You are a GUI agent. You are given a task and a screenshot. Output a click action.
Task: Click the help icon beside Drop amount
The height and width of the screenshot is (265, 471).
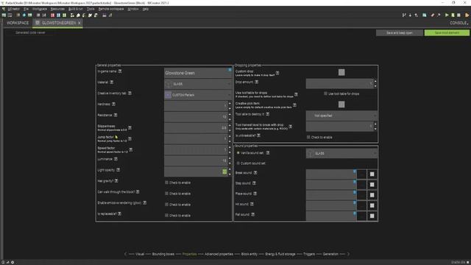(x=257, y=82)
